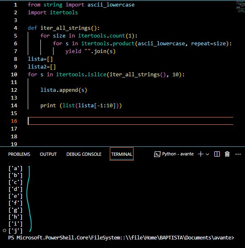Click the PS PowerShell prompt line
Screen dimensions: 245x248
coord(121,238)
